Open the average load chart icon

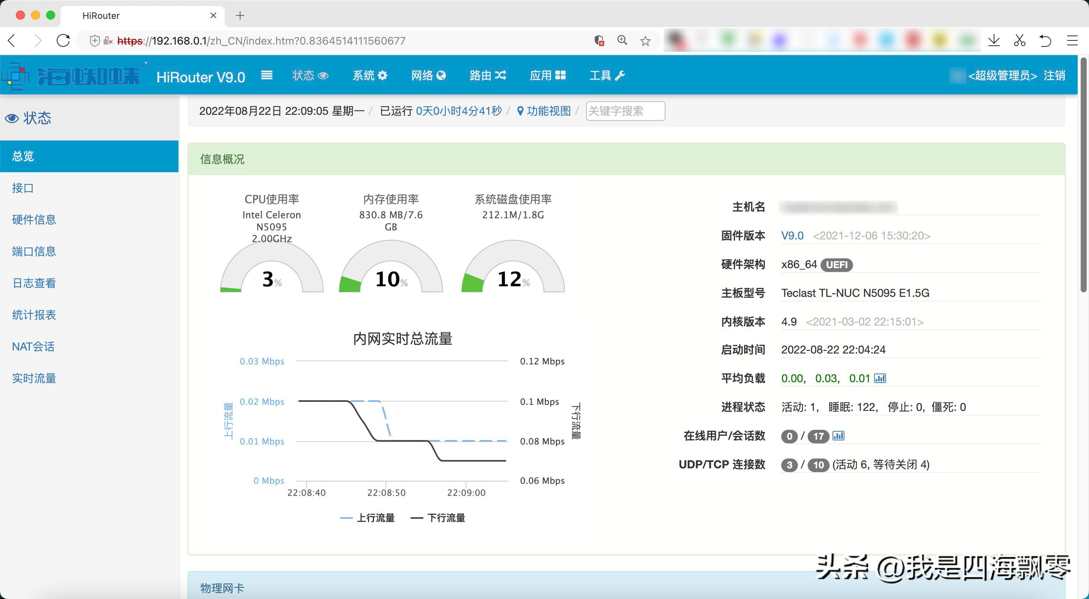pyautogui.click(x=880, y=378)
